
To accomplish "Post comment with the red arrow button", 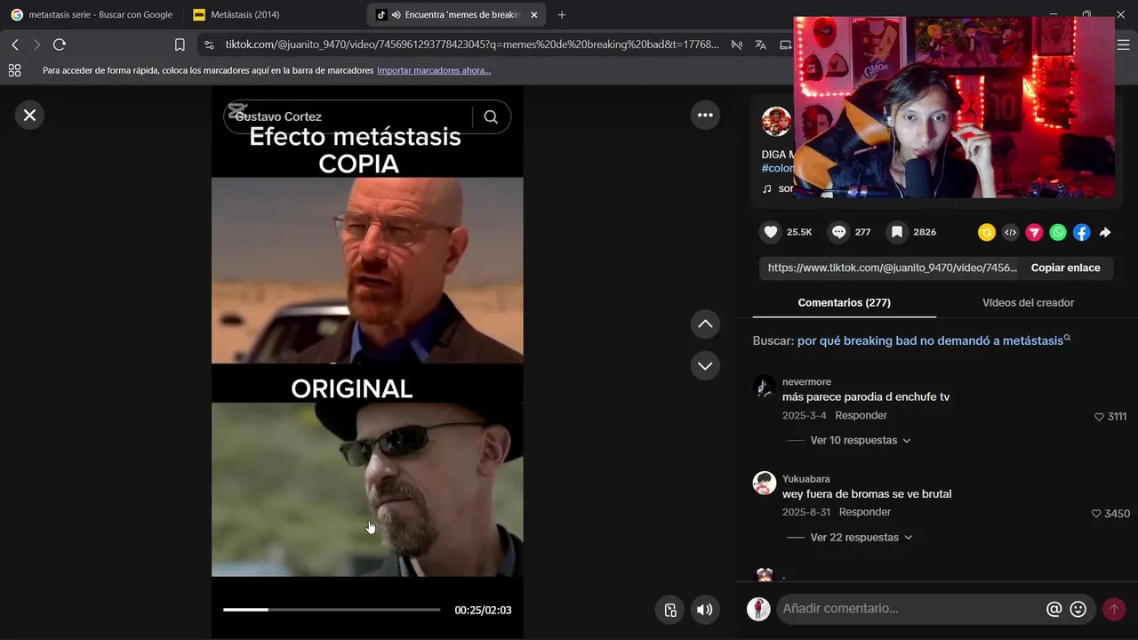I will (1113, 609).
